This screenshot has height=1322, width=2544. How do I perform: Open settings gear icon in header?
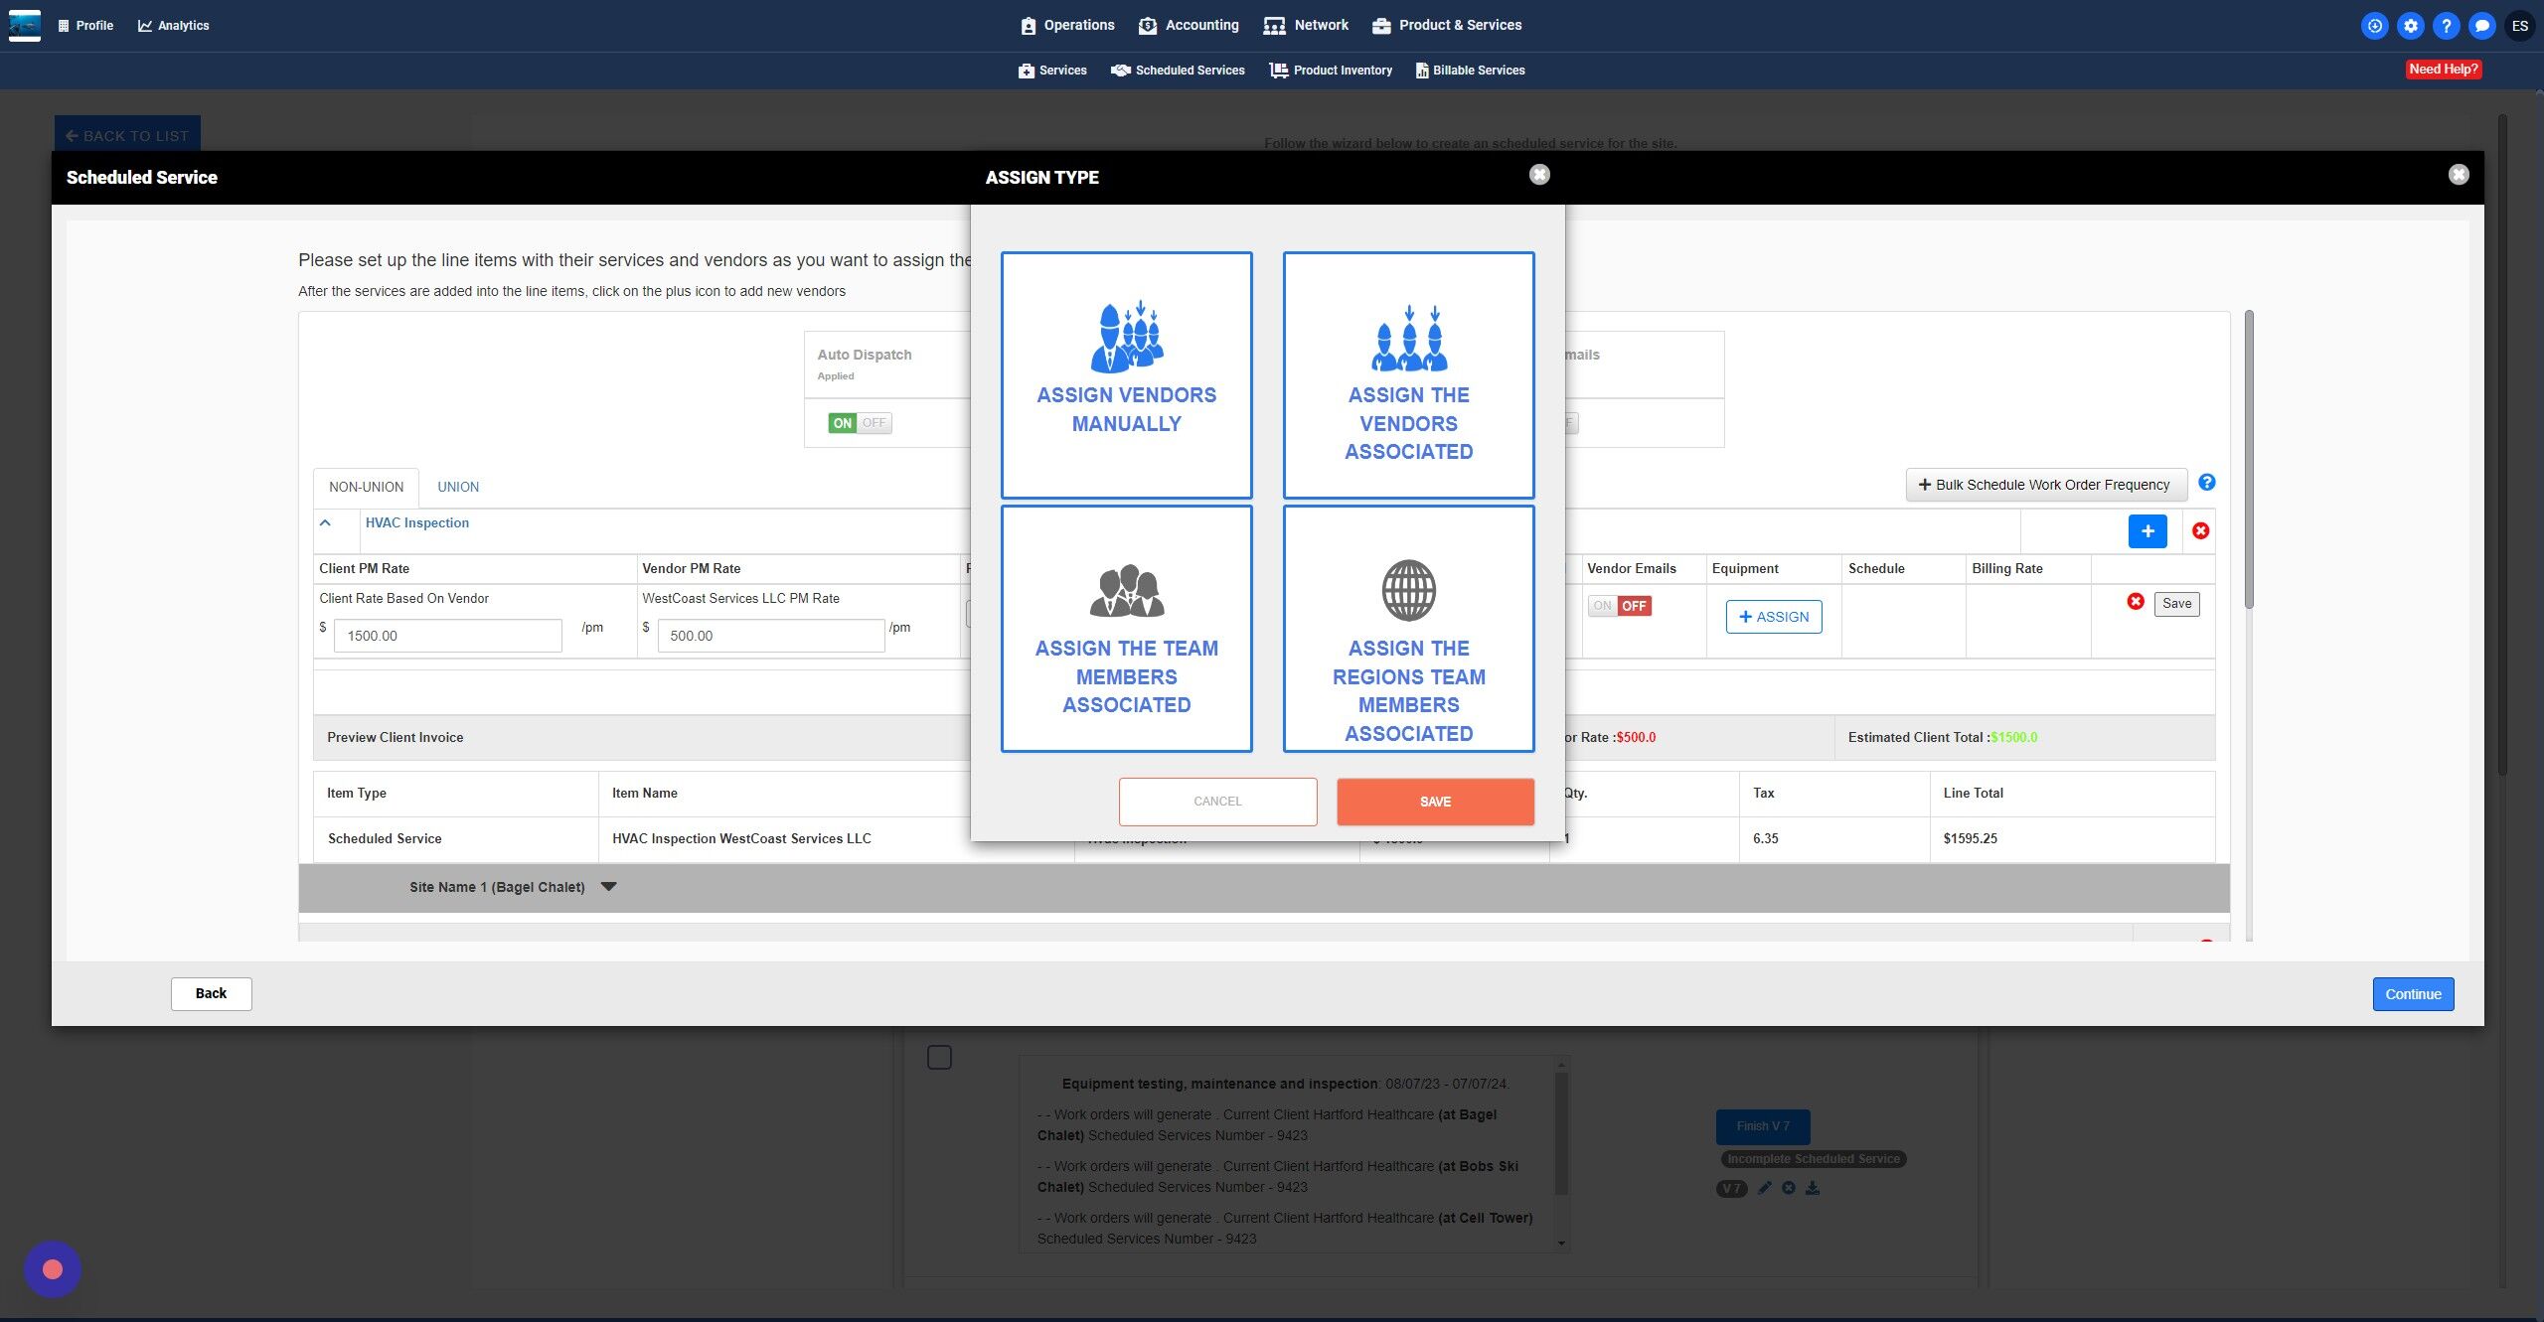(2410, 26)
